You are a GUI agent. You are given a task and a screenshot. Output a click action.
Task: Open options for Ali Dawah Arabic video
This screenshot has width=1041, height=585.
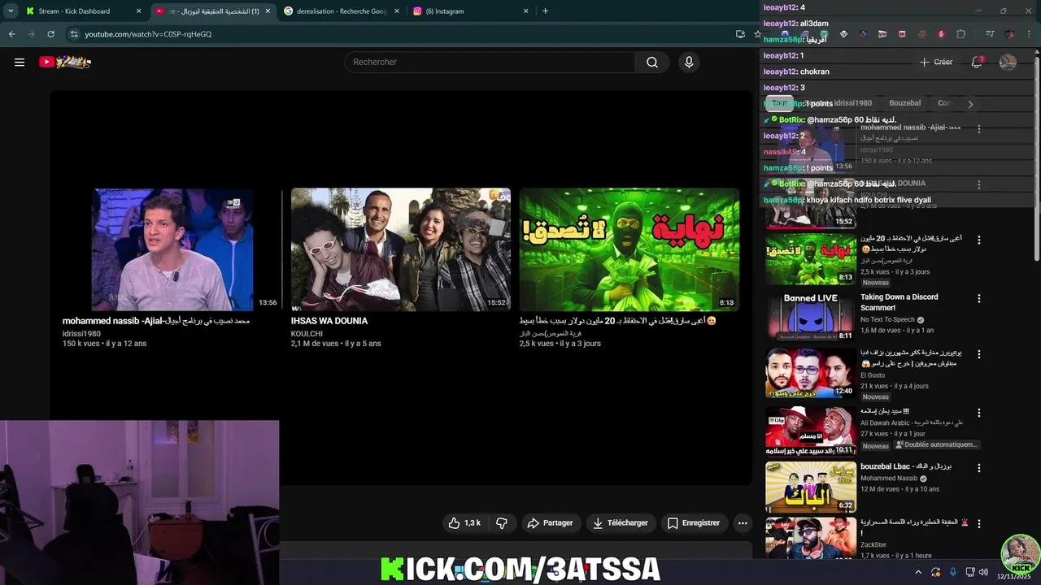(979, 413)
